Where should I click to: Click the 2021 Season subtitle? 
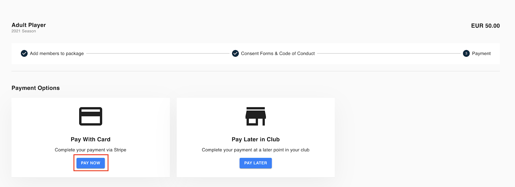click(23, 31)
